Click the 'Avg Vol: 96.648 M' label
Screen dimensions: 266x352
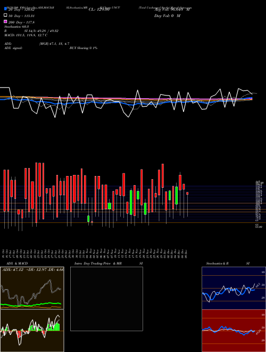[172, 10]
